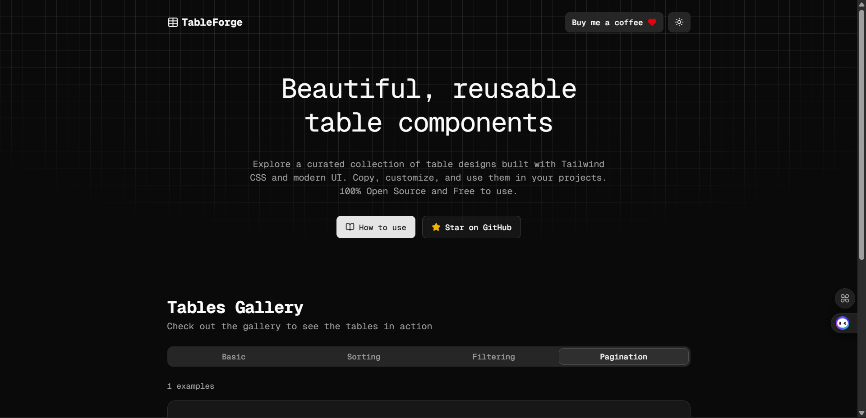Image resolution: width=866 pixels, height=418 pixels.
Task: Click the scrollbar up arrow
Action: click(x=861, y=4)
